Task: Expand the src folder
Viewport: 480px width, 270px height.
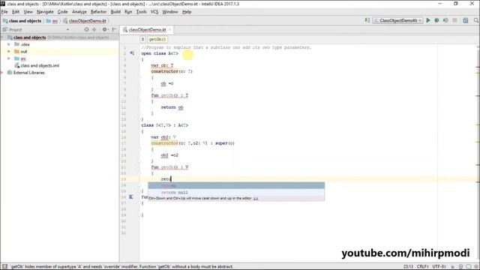Action: pyautogui.click(x=9, y=58)
